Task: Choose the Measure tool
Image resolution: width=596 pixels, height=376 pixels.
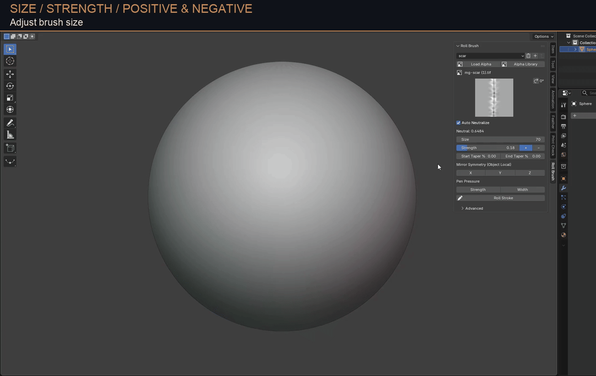Action: click(10, 135)
